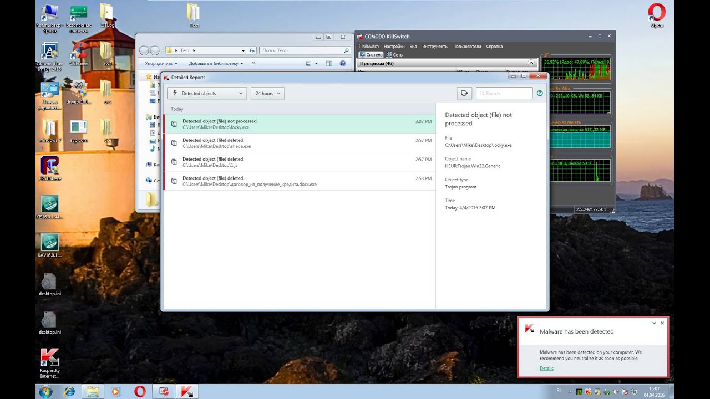
Task: Click the file icon of the locky.exe row
Action: (174, 124)
